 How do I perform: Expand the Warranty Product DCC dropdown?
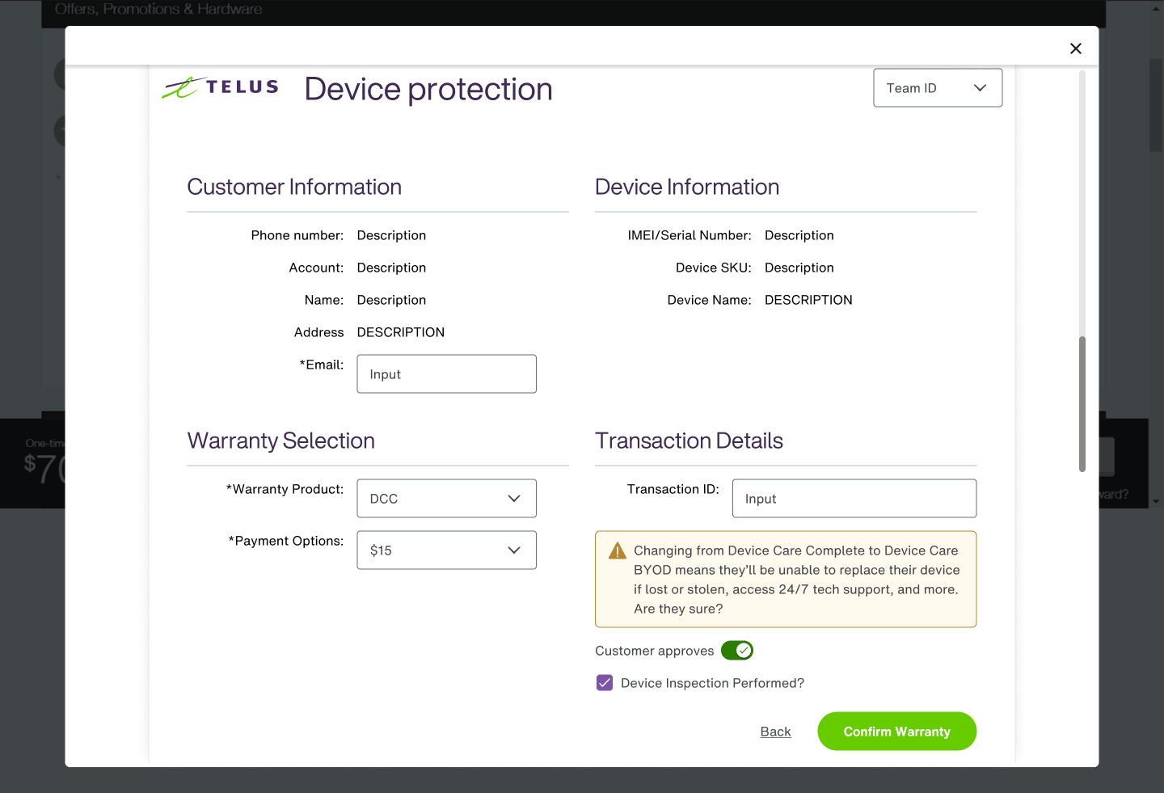click(446, 499)
